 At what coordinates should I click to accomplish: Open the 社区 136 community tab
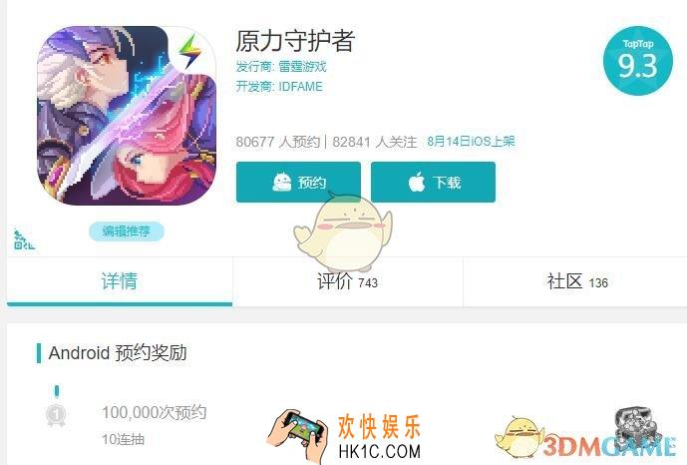click(x=576, y=281)
